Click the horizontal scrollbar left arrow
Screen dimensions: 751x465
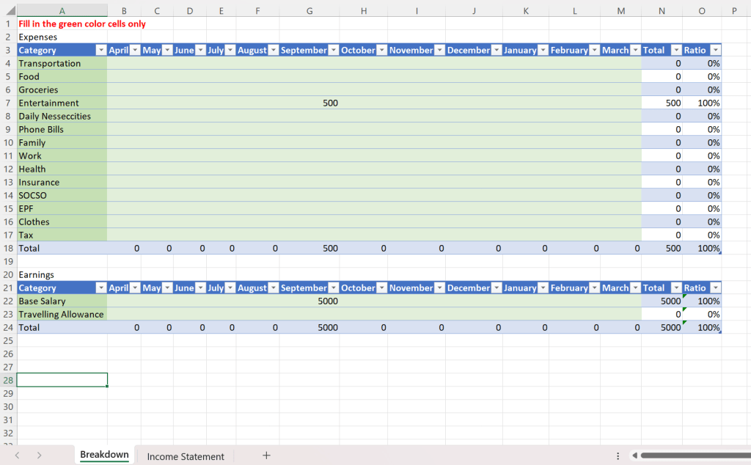634,455
